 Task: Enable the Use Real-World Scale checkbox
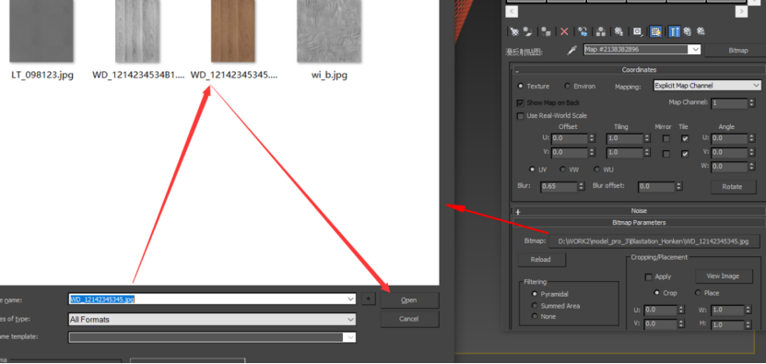point(520,116)
